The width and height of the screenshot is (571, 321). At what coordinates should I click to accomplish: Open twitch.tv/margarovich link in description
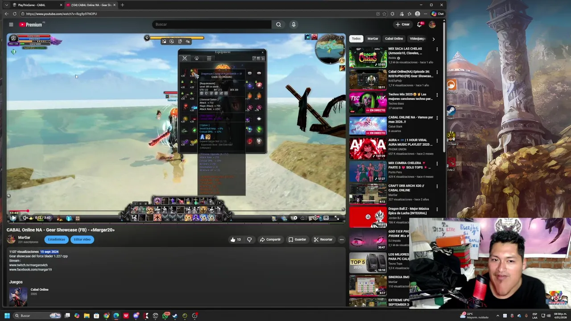click(x=28, y=265)
